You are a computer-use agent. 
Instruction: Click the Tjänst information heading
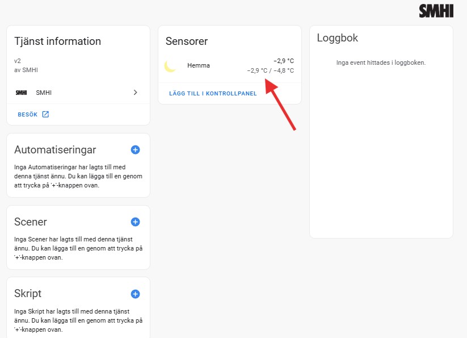point(57,41)
